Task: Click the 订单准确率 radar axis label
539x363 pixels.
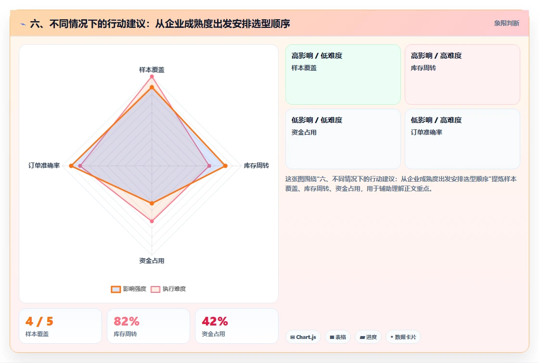Action: coord(44,165)
